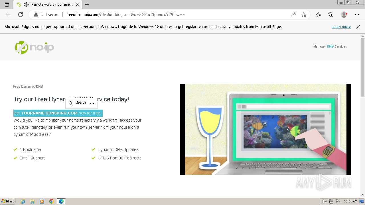Launch Google Chrome from taskbar

click(52, 201)
